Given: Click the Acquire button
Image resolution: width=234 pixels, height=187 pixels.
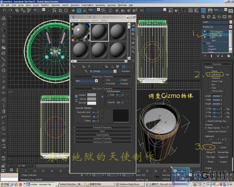Looking at the screenshot, I should [x=223, y=162].
